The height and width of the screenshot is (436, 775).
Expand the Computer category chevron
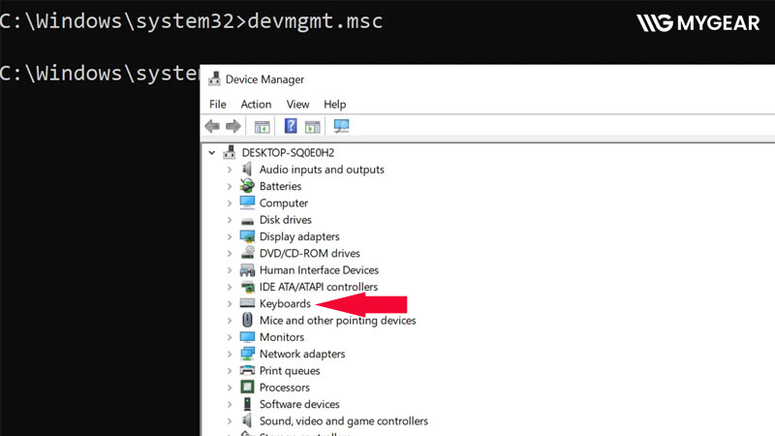click(x=230, y=203)
